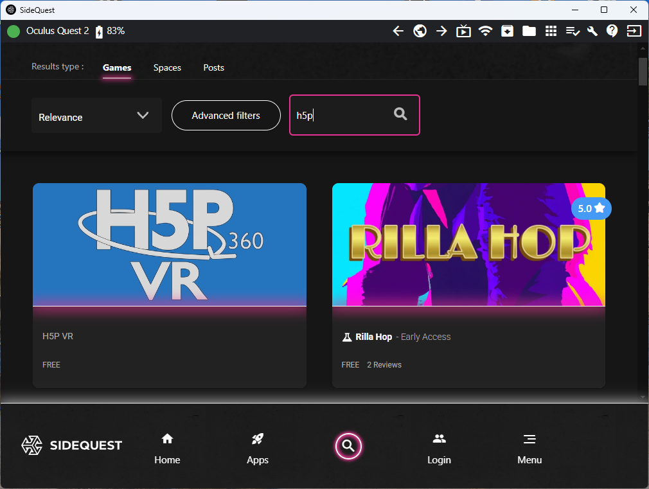Expand the Relevance sort dropdown
The height and width of the screenshot is (489, 649).
pos(96,116)
